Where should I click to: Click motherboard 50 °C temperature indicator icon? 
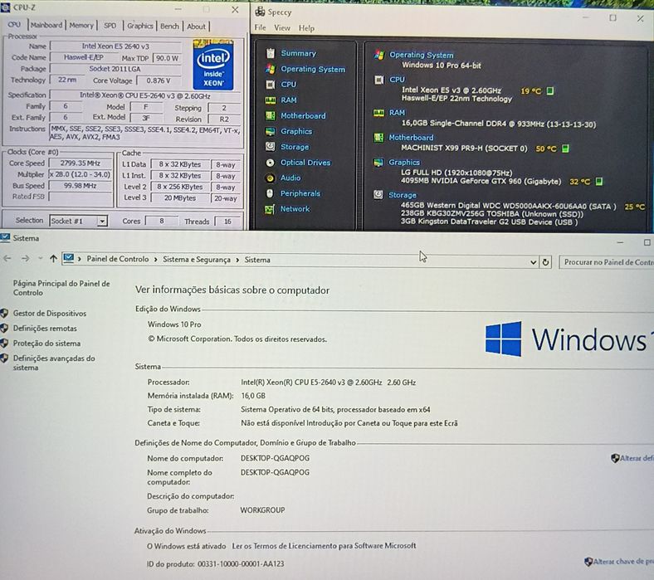click(x=564, y=149)
